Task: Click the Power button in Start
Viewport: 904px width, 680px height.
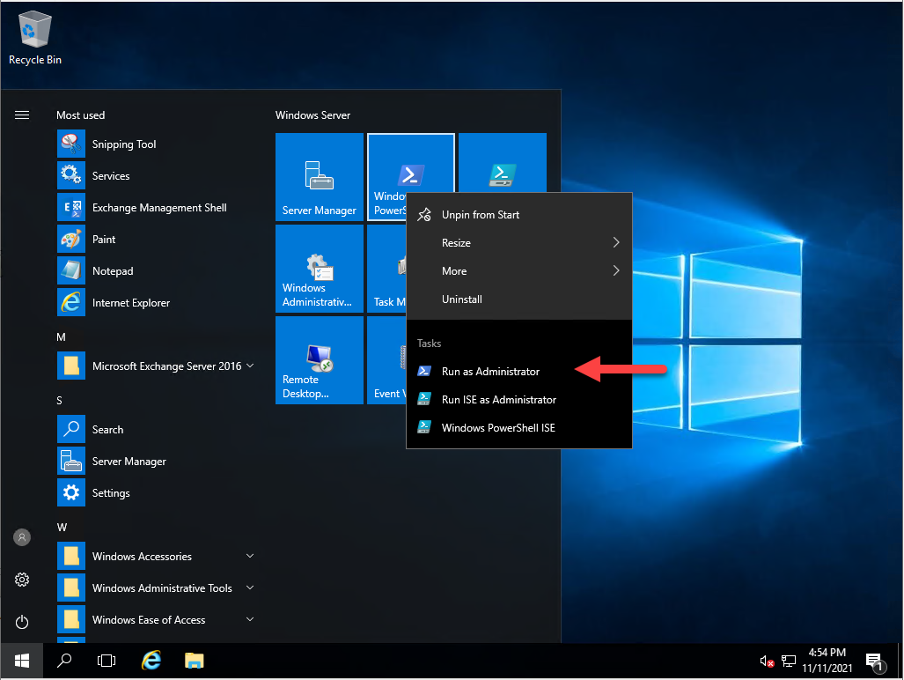Action: pyautogui.click(x=22, y=622)
